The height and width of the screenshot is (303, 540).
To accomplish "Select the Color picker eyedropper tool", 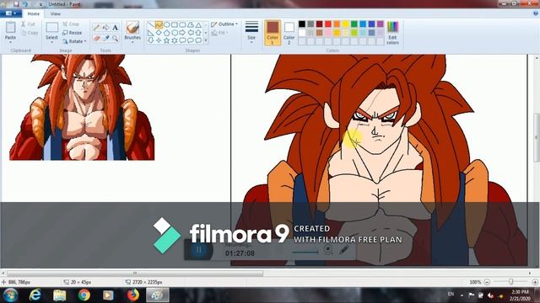I will pos(106,39).
